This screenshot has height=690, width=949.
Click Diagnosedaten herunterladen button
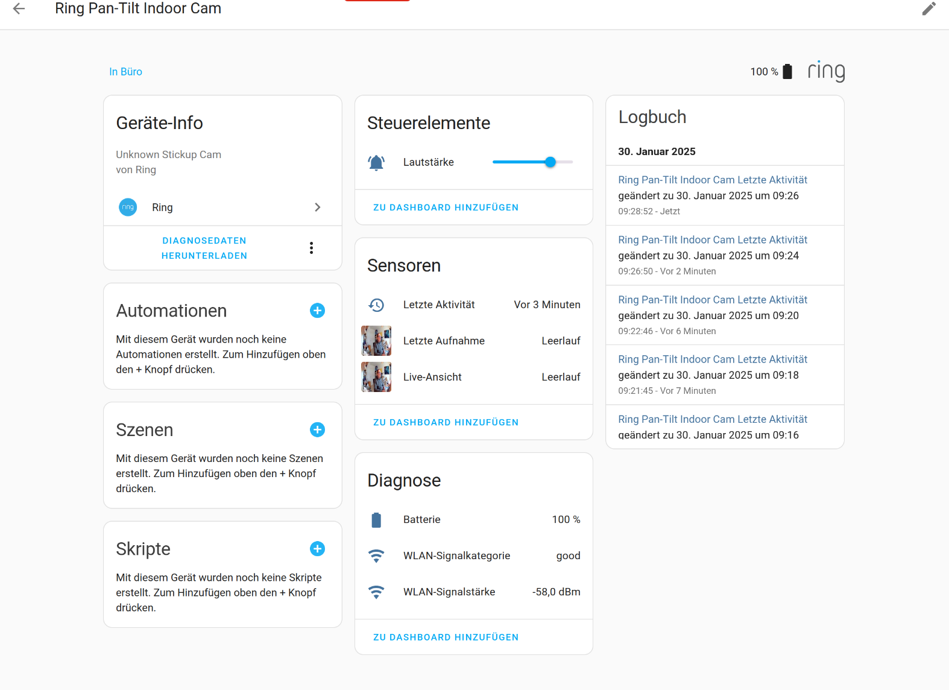point(204,248)
